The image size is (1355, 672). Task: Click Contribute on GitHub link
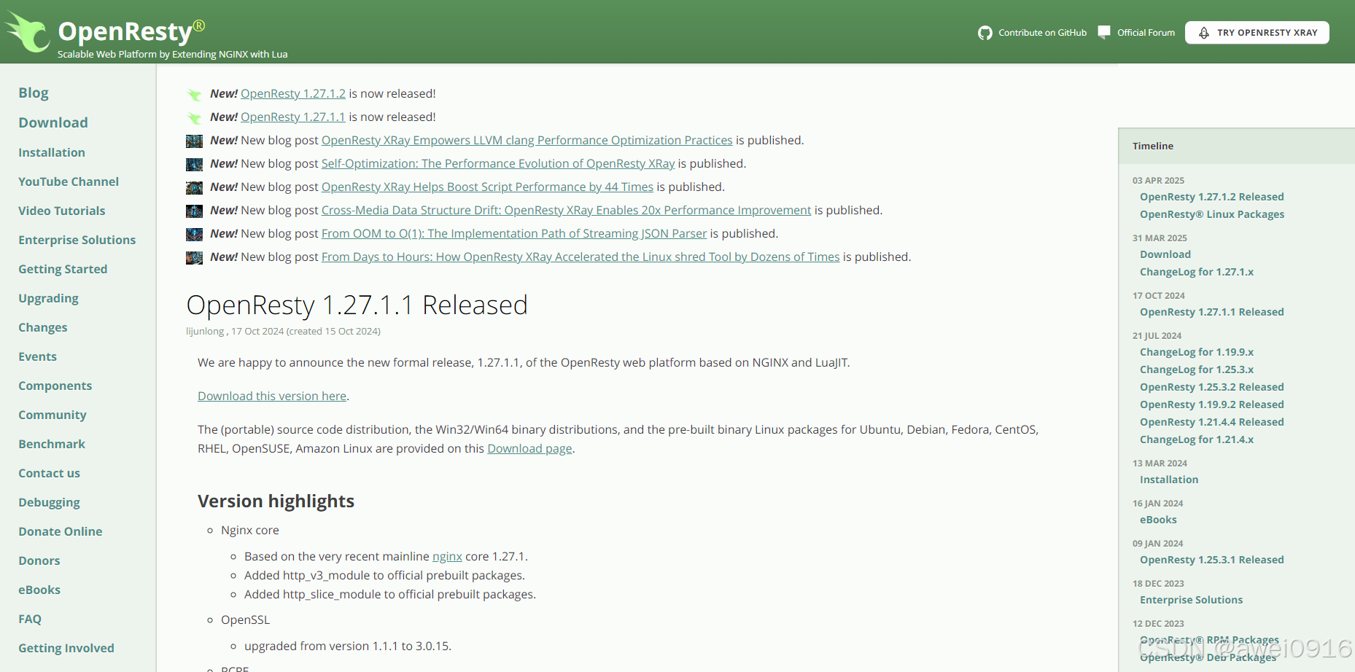1042,33
